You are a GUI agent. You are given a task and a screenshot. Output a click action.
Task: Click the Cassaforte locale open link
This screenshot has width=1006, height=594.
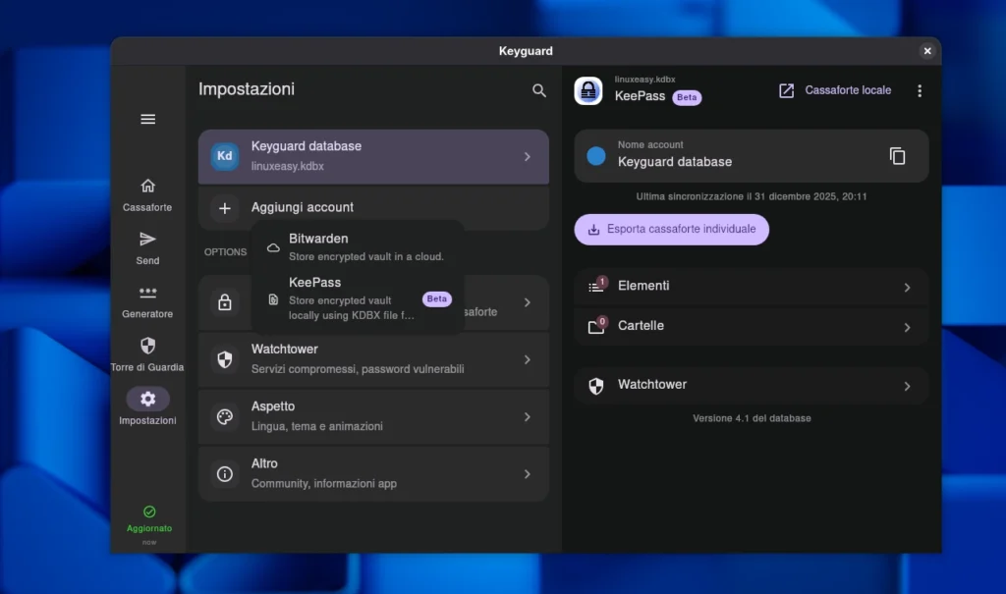835,90
